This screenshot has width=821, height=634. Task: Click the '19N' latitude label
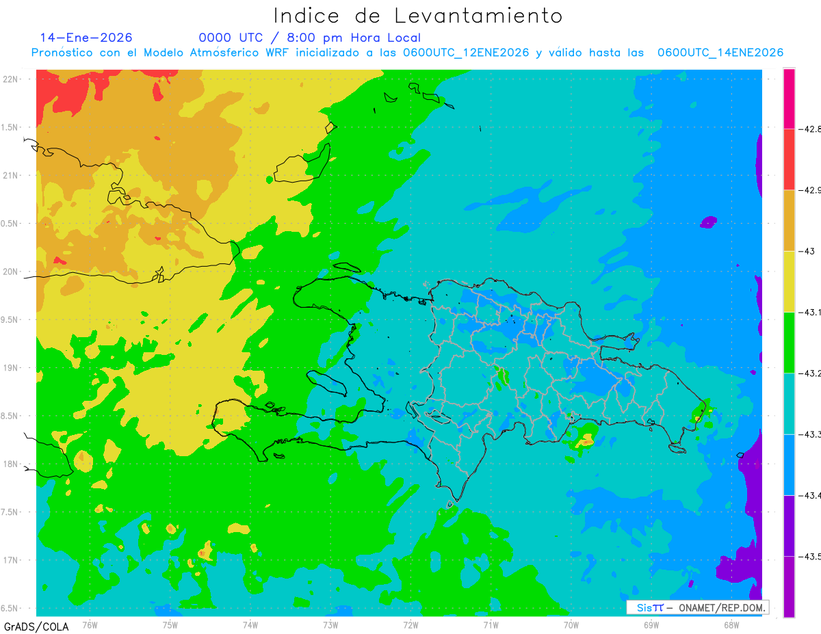[x=11, y=368]
